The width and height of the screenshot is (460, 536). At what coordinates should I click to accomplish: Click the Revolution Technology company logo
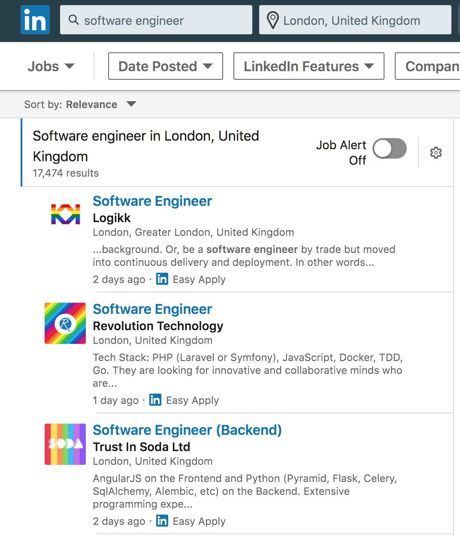65,323
